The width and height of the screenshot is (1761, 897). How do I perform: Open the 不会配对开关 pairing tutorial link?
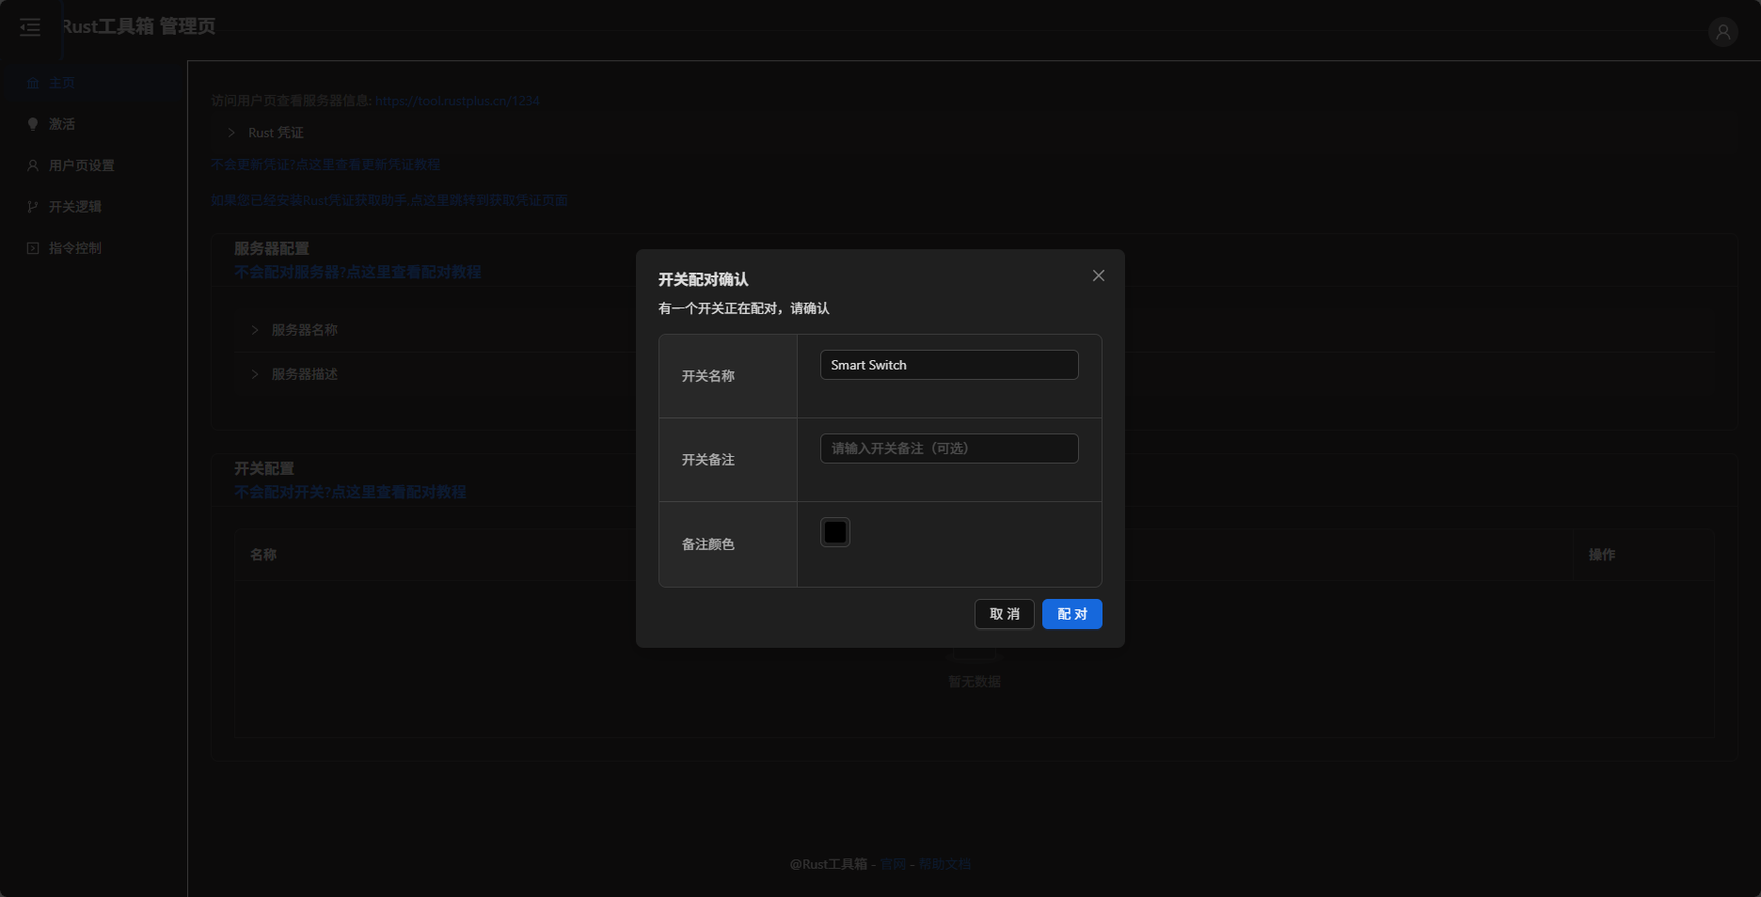(350, 492)
